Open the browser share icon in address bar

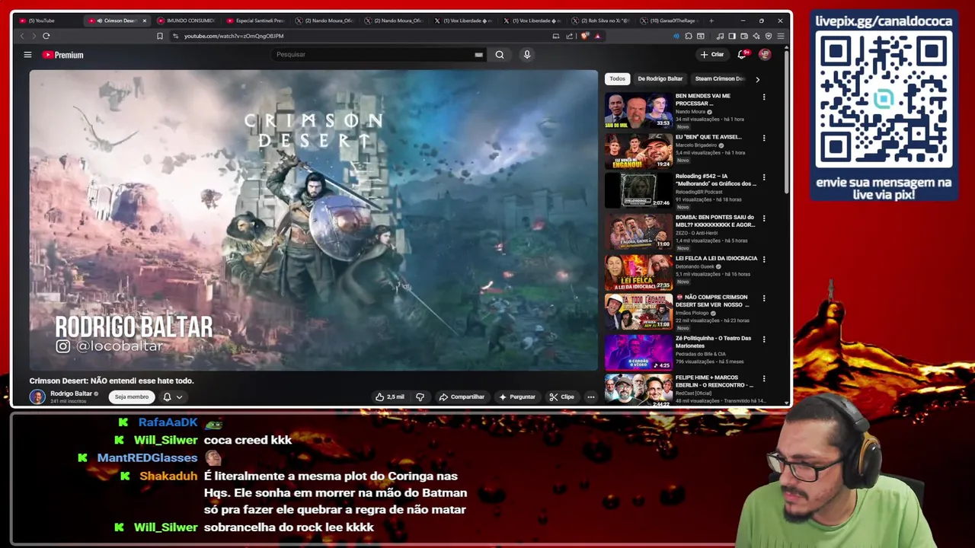[569, 36]
